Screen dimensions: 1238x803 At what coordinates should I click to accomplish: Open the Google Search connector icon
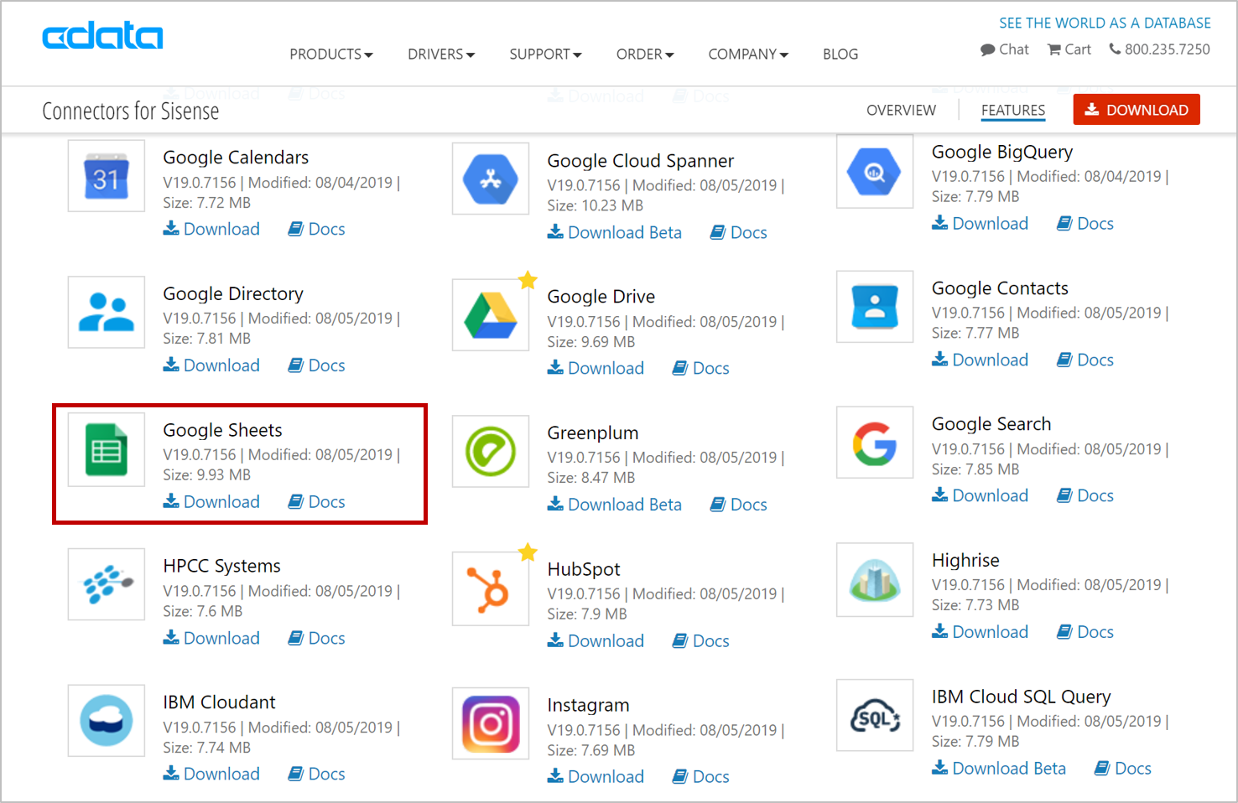click(875, 443)
